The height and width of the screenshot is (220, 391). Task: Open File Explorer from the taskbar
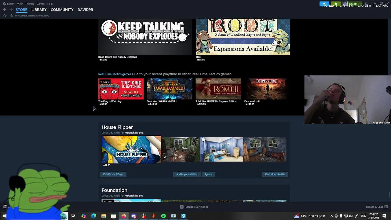(104, 216)
